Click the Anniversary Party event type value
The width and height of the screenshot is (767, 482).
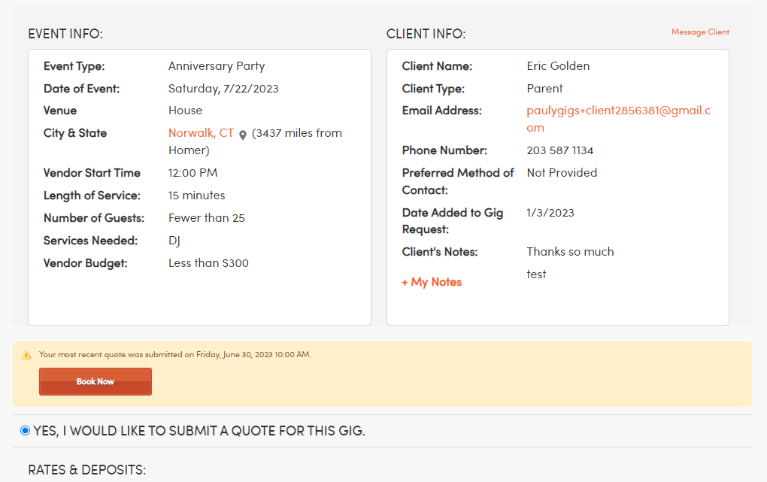217,66
